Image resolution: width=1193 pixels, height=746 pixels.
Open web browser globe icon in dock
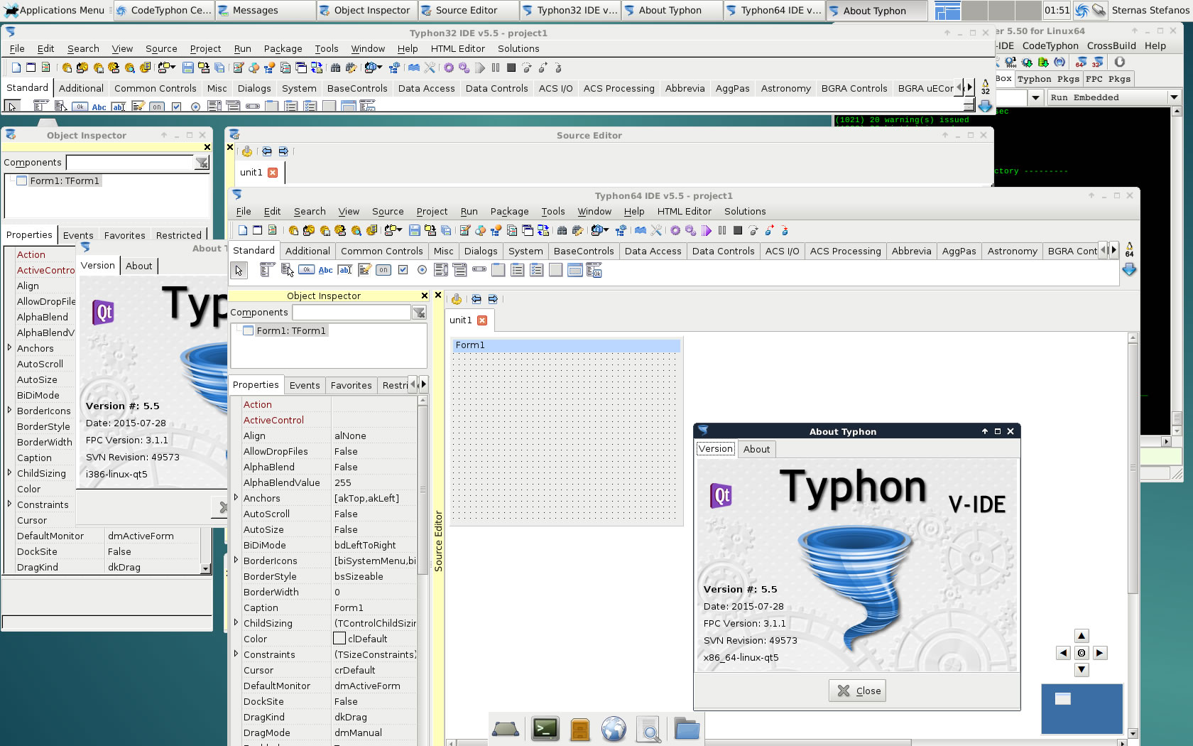click(x=614, y=728)
